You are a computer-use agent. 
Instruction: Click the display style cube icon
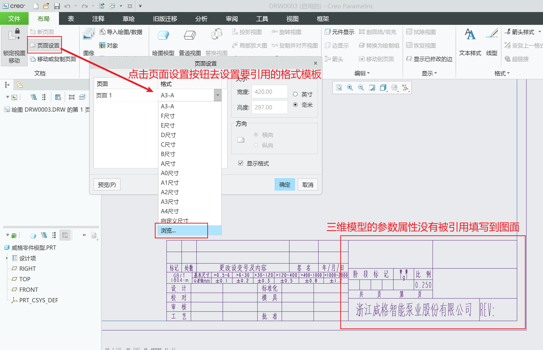click(x=383, y=88)
